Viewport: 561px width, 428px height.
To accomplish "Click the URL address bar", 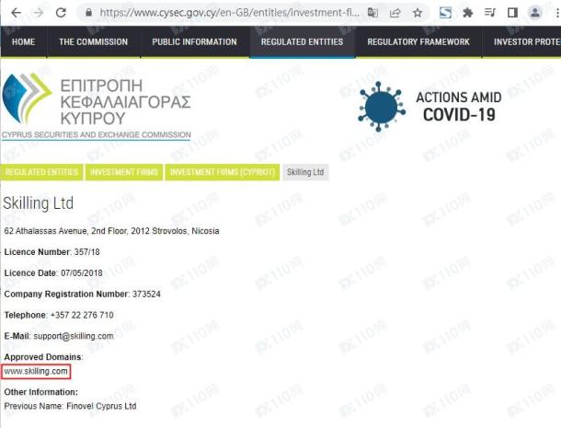I will [229, 13].
